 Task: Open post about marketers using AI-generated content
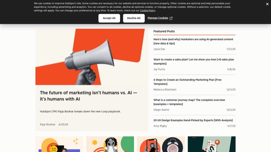193,41
